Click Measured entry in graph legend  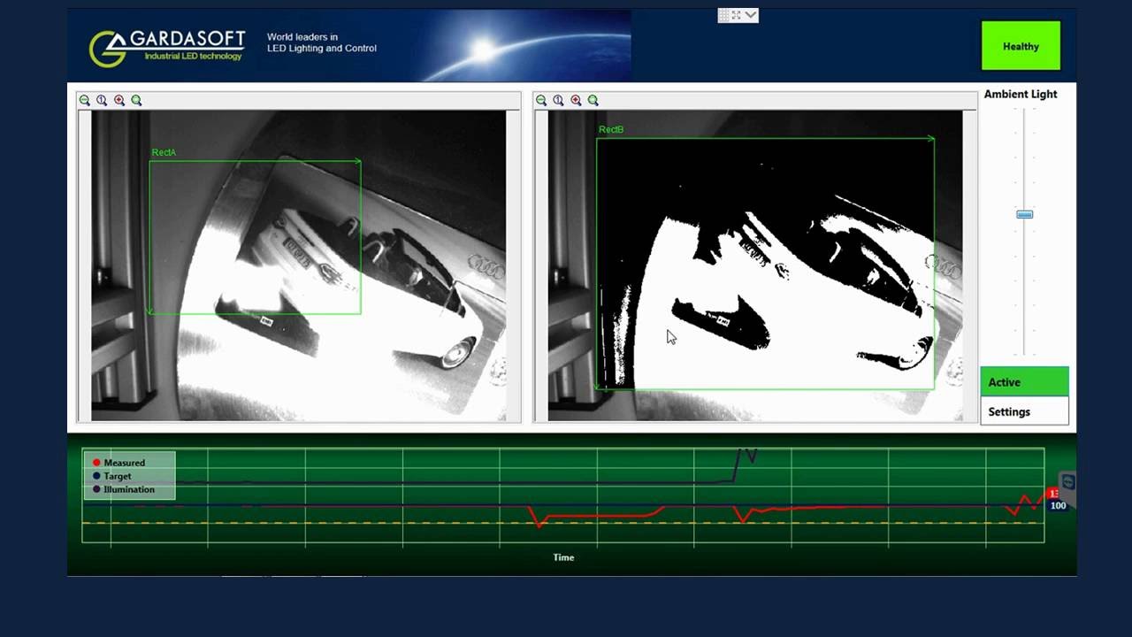pos(123,463)
